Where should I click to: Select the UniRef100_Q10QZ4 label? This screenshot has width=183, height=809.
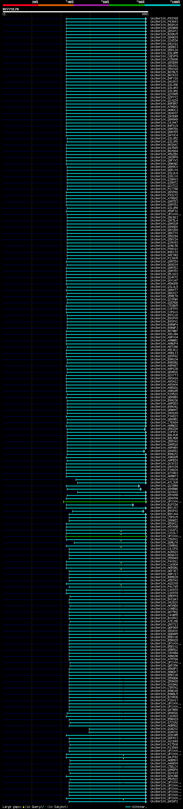coord(164,100)
